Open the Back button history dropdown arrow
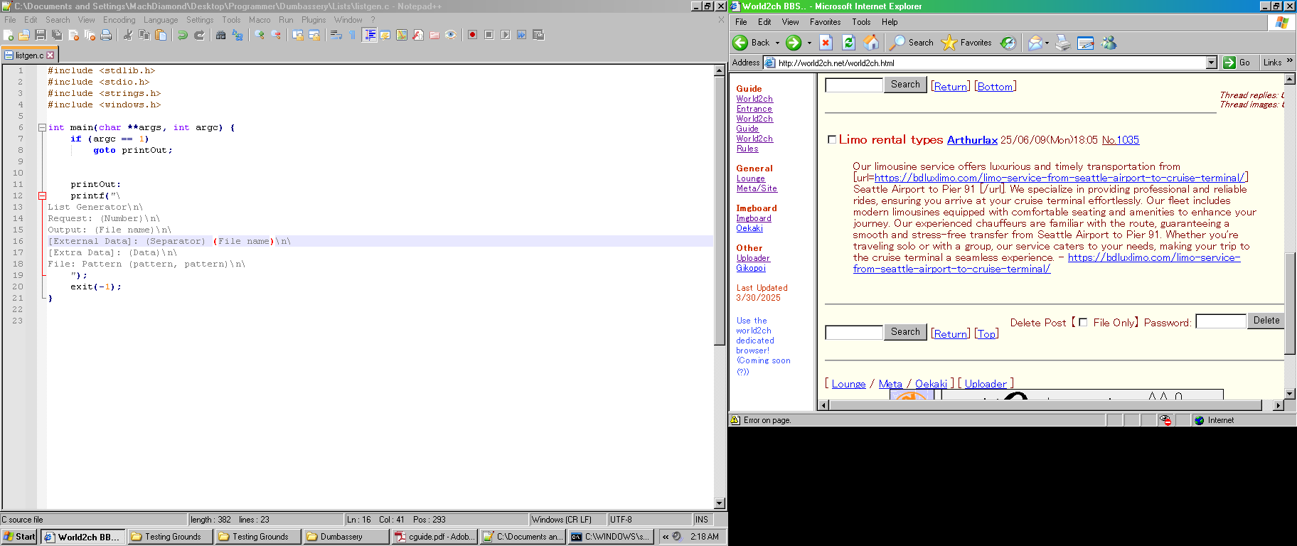1297x546 pixels. (777, 43)
